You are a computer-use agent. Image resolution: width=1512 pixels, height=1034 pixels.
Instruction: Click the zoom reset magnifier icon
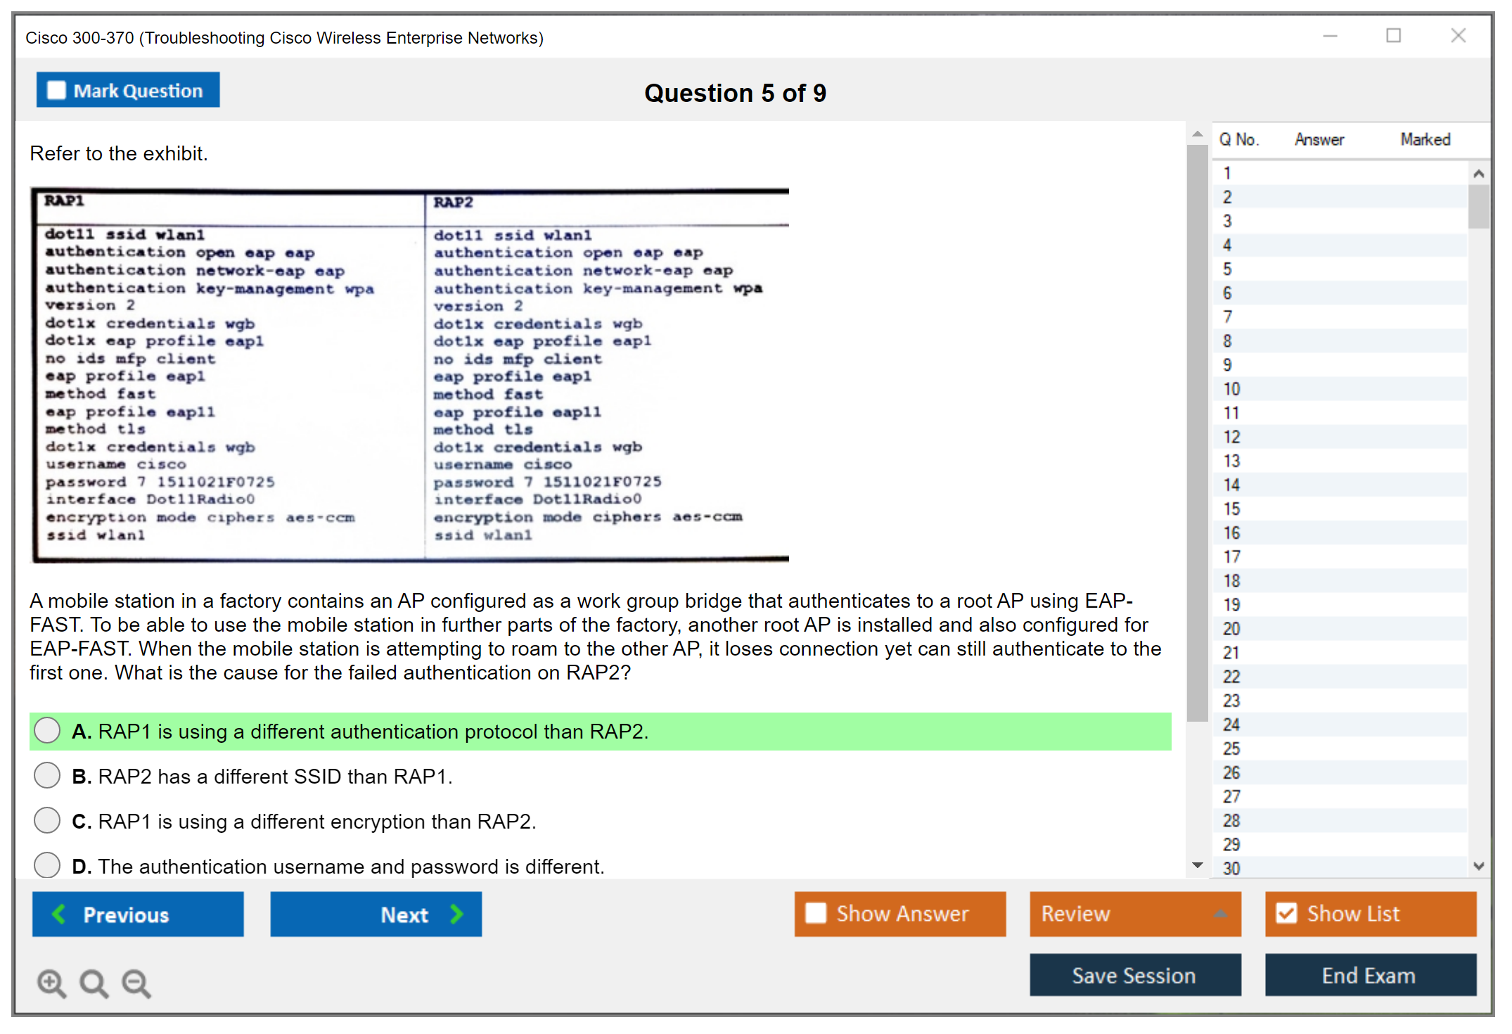(94, 983)
